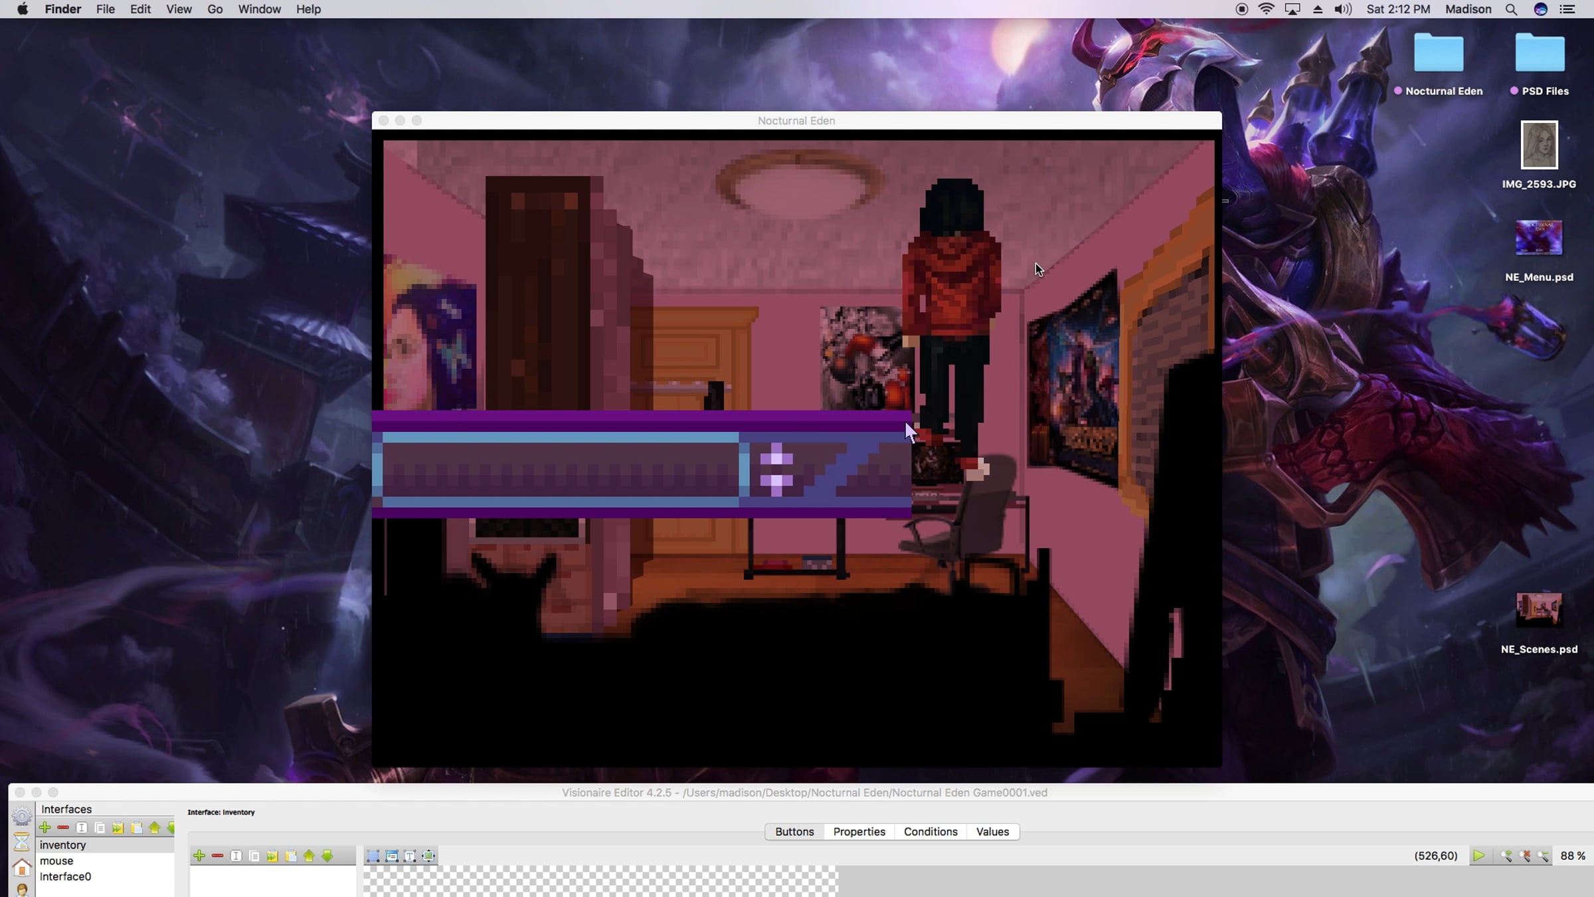Paste button using clipboard icon in Buttons list toolbar
The image size is (1594, 897).
[x=291, y=856]
